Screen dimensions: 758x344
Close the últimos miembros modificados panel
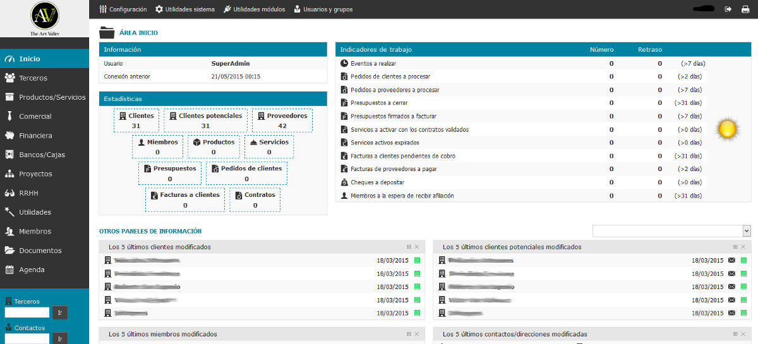[x=416, y=334]
